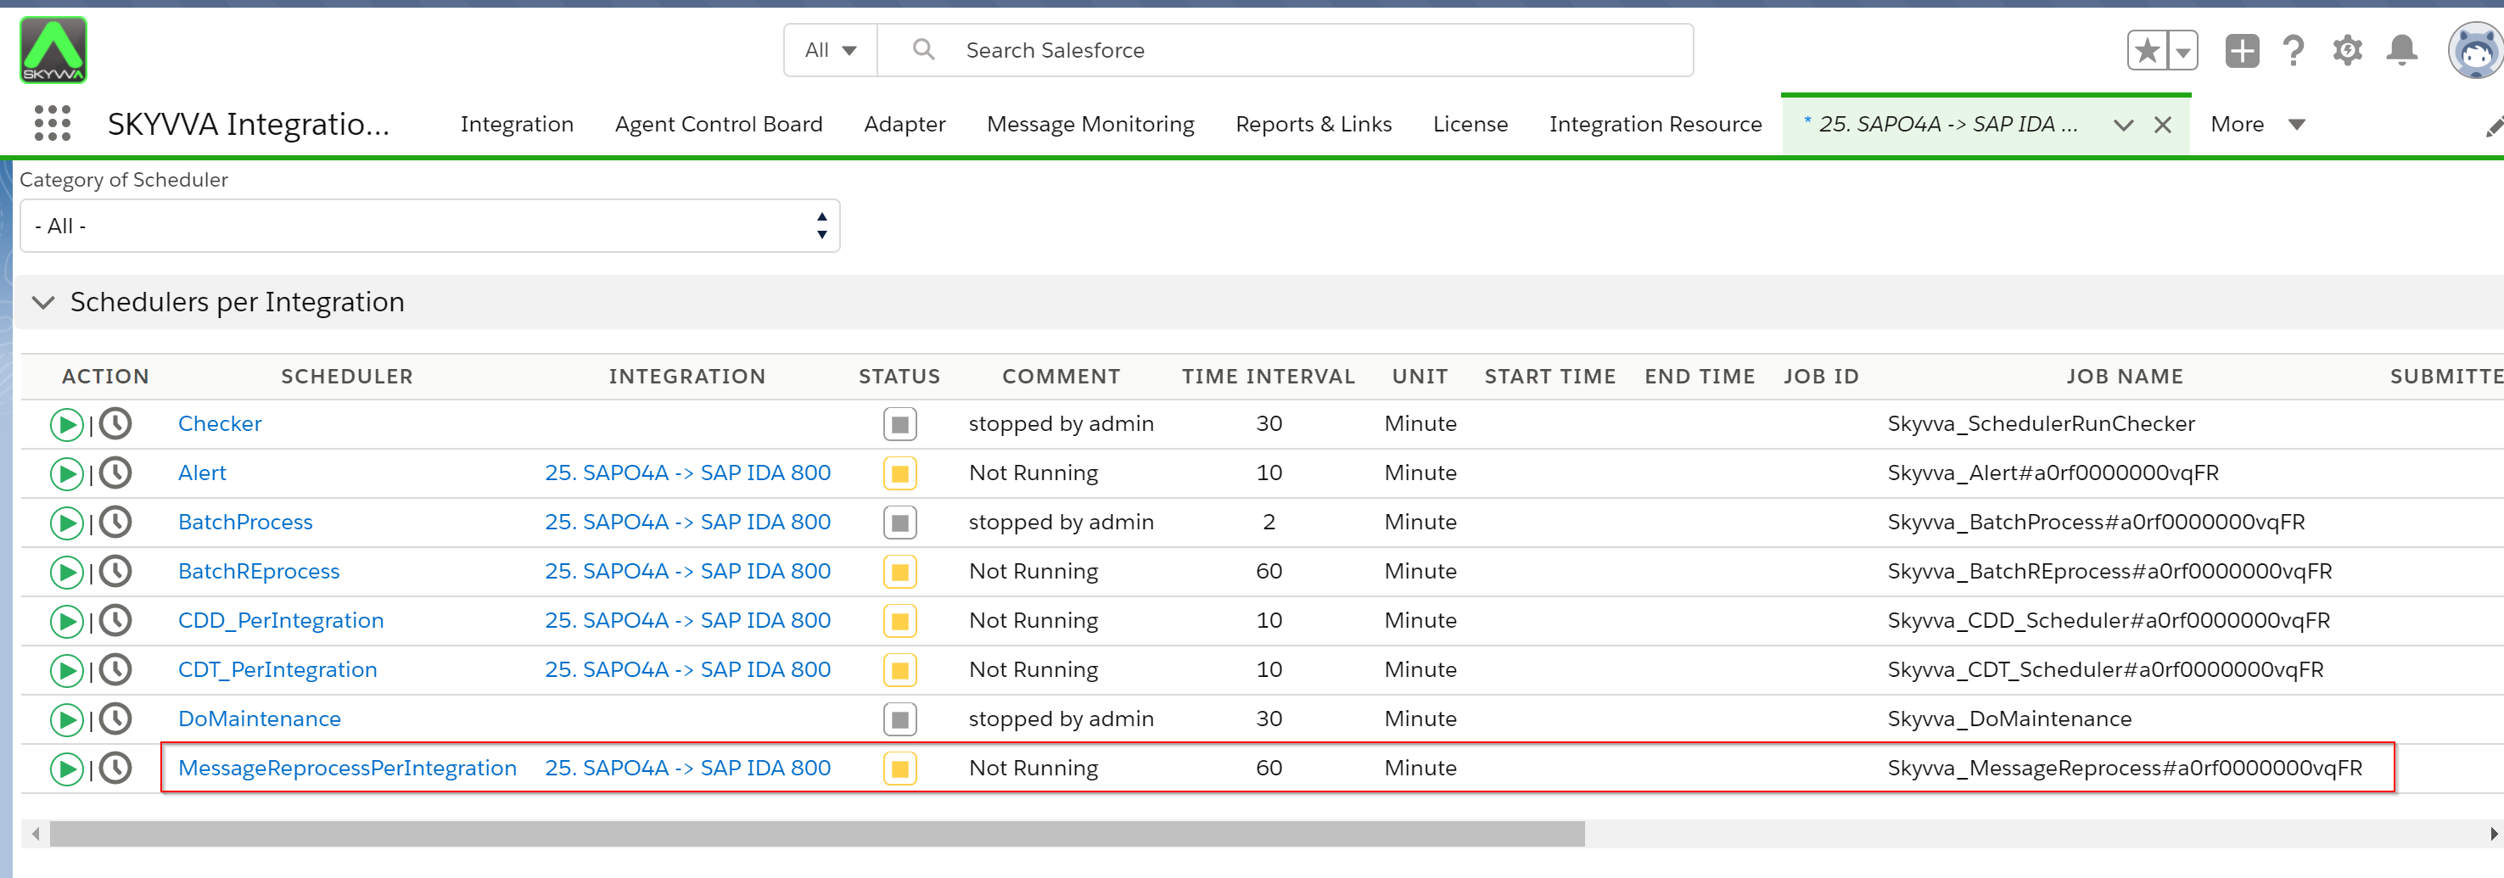
Task: Open the Salesforce App Launcher grid
Action: tap(53, 125)
